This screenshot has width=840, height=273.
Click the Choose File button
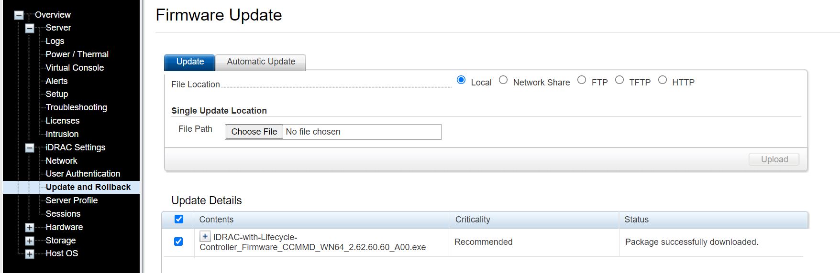pyautogui.click(x=254, y=132)
